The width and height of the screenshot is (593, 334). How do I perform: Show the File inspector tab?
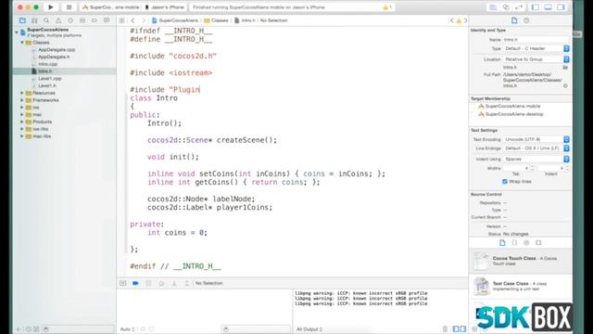coord(514,20)
